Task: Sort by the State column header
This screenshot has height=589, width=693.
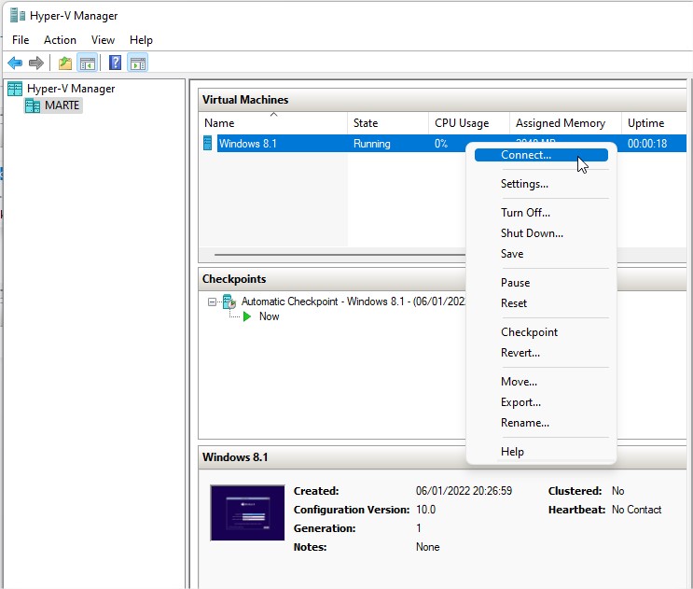Action: [388, 123]
